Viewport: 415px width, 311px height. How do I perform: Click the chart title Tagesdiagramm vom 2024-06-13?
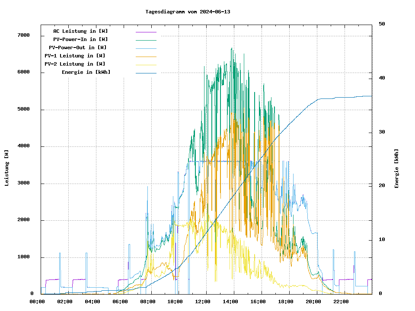tap(188, 12)
